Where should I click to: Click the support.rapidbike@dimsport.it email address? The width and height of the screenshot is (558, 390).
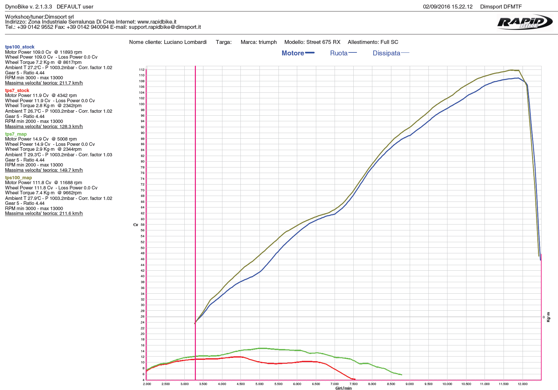point(165,27)
